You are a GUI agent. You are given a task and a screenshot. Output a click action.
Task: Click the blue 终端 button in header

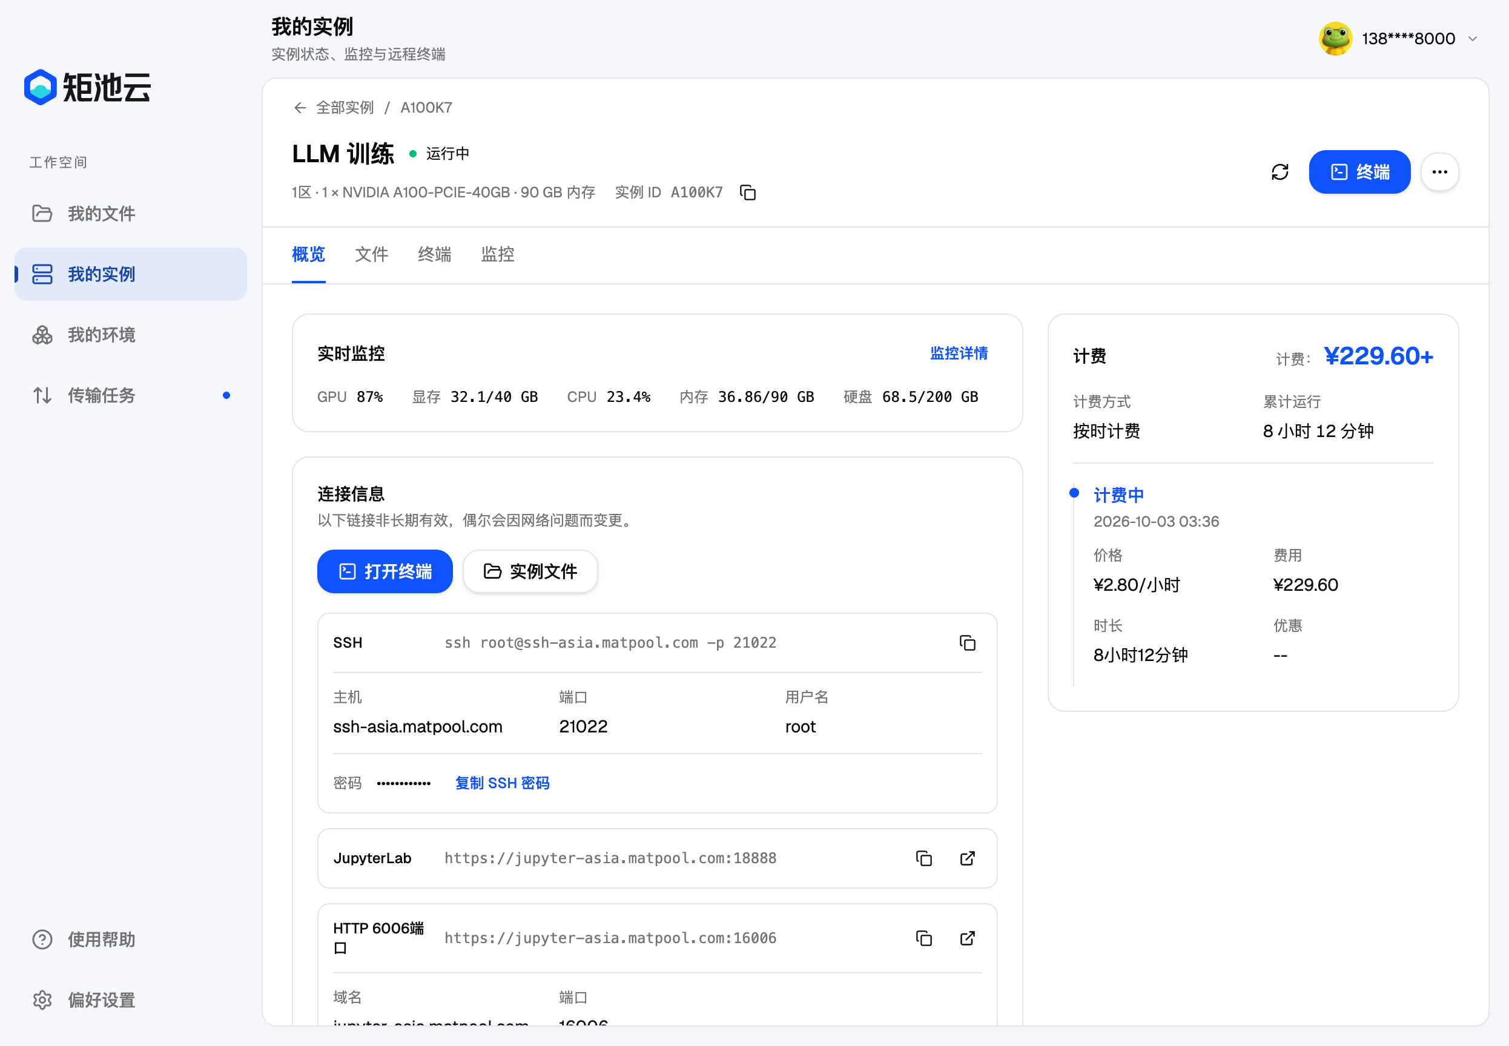coord(1359,172)
